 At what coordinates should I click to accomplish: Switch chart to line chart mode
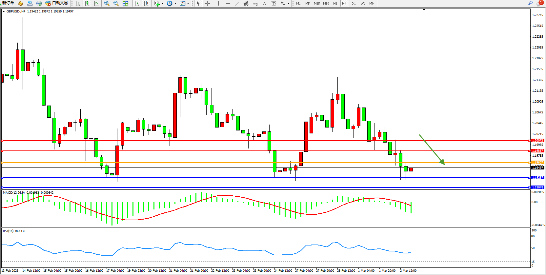96,3
